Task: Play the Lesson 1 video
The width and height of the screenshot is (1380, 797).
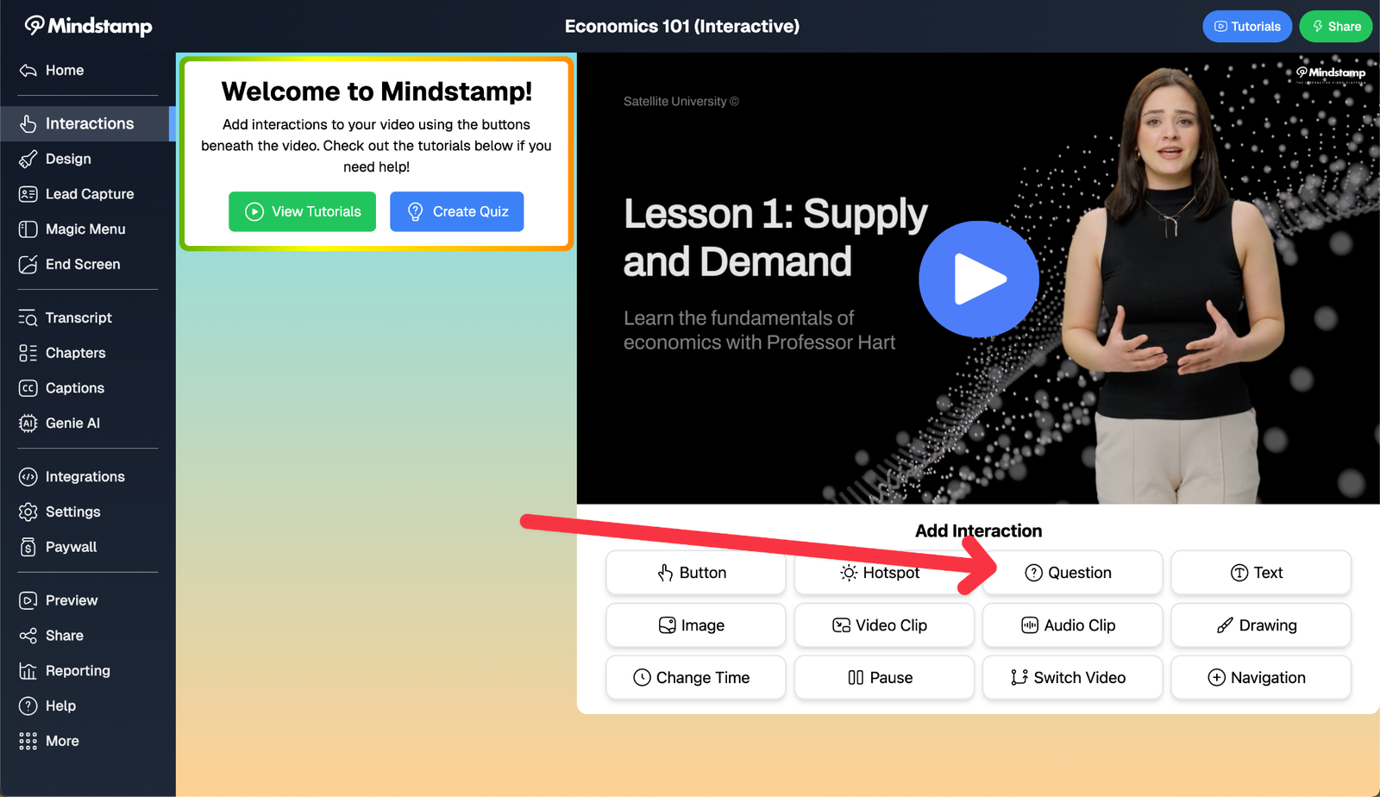Action: 978,279
